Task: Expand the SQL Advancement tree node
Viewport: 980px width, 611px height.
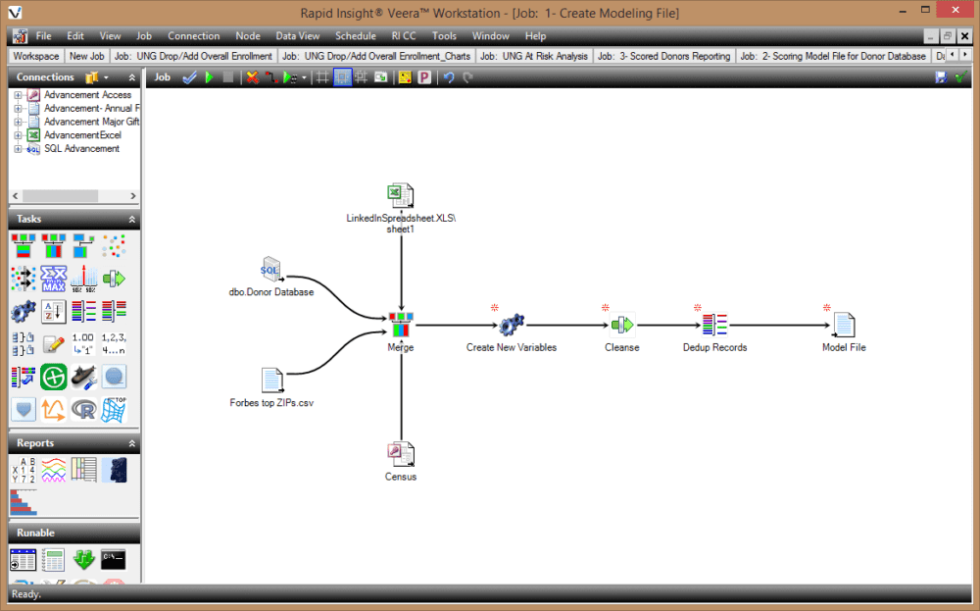Action: pyautogui.click(x=18, y=149)
